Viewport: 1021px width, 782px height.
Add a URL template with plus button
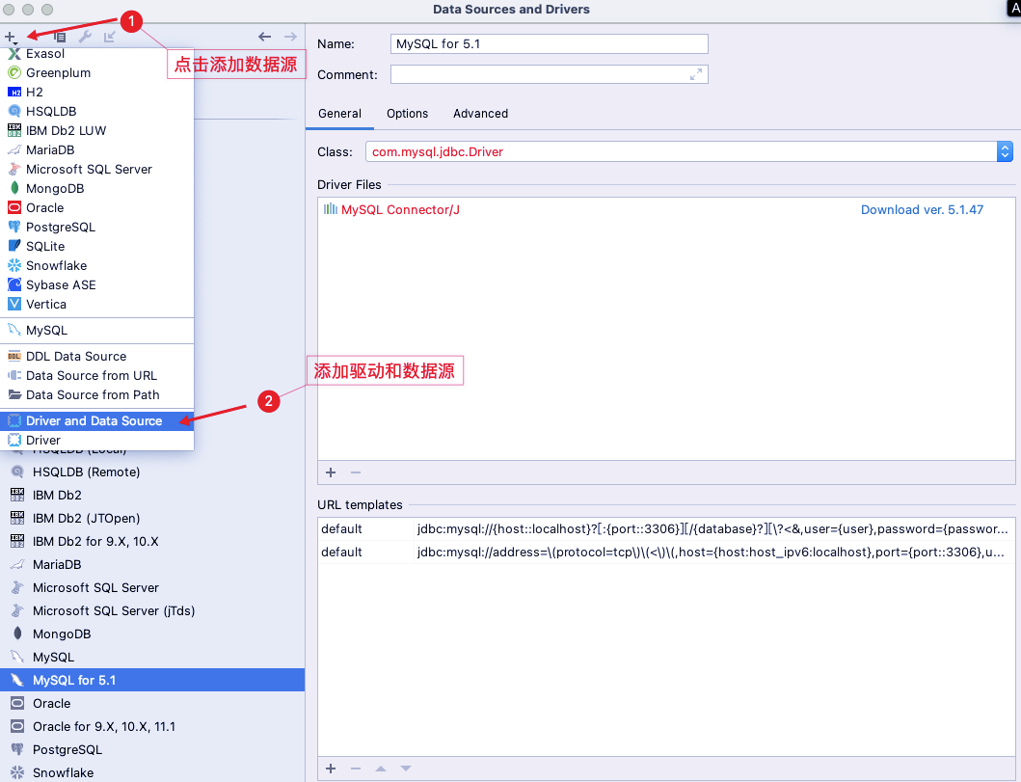[331, 769]
